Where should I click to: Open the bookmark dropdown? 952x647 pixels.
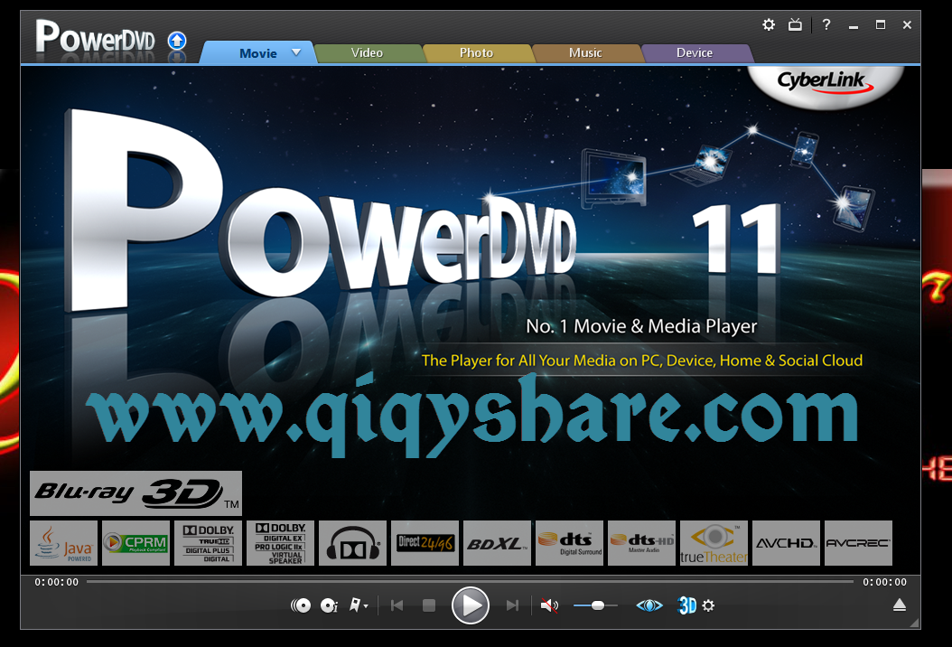point(359,605)
